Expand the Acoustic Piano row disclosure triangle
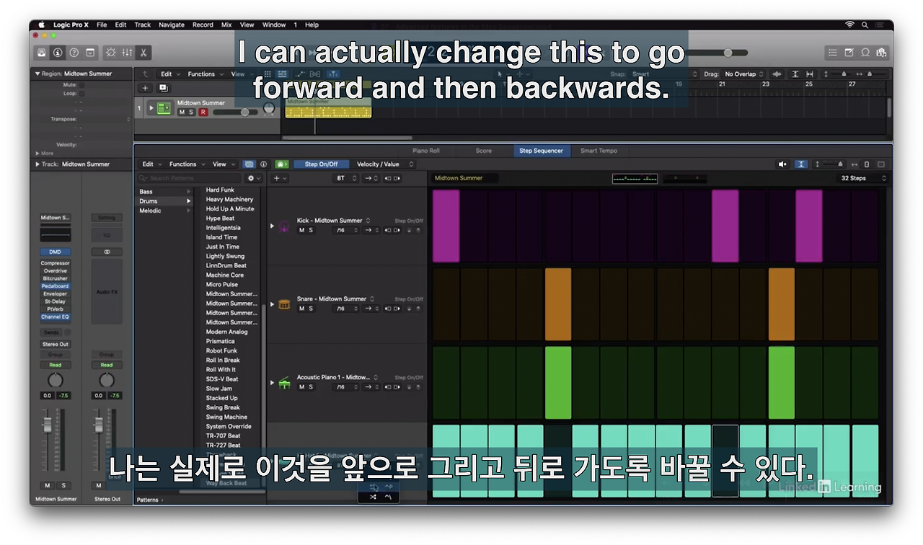The image size is (923, 545). point(272,383)
